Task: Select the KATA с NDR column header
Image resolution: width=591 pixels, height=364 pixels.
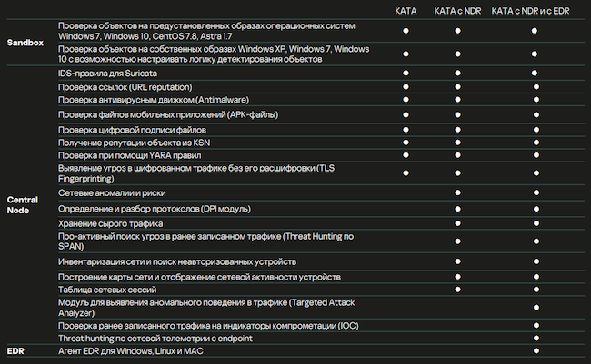Action: pyautogui.click(x=457, y=10)
